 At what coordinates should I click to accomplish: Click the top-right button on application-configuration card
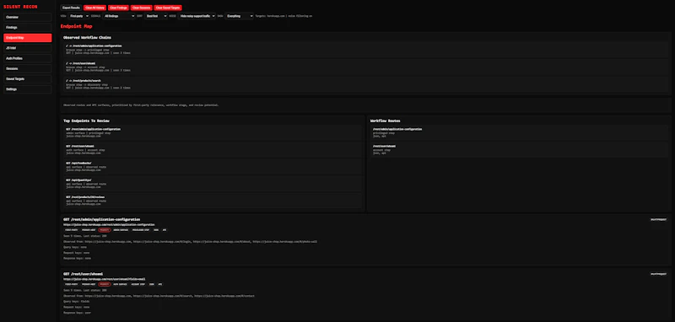(658, 220)
